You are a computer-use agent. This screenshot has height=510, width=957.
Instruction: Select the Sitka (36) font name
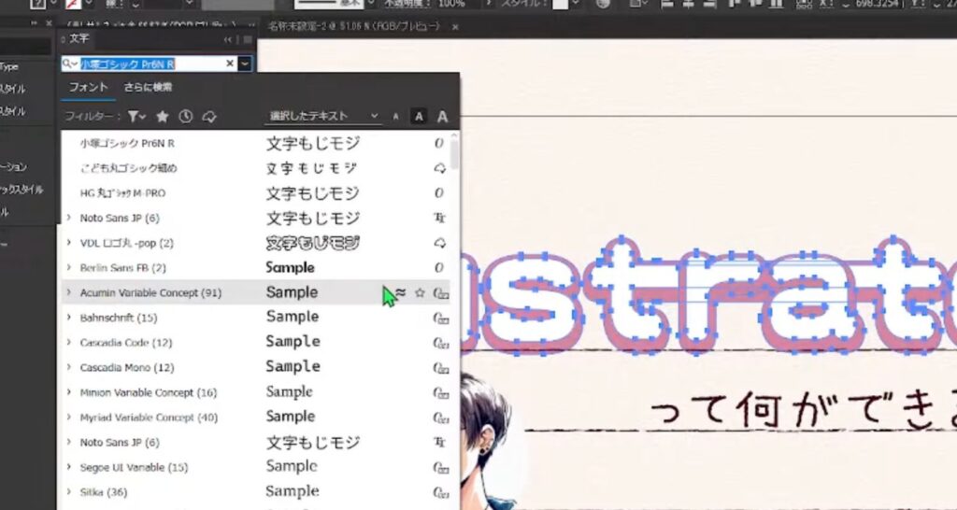104,492
